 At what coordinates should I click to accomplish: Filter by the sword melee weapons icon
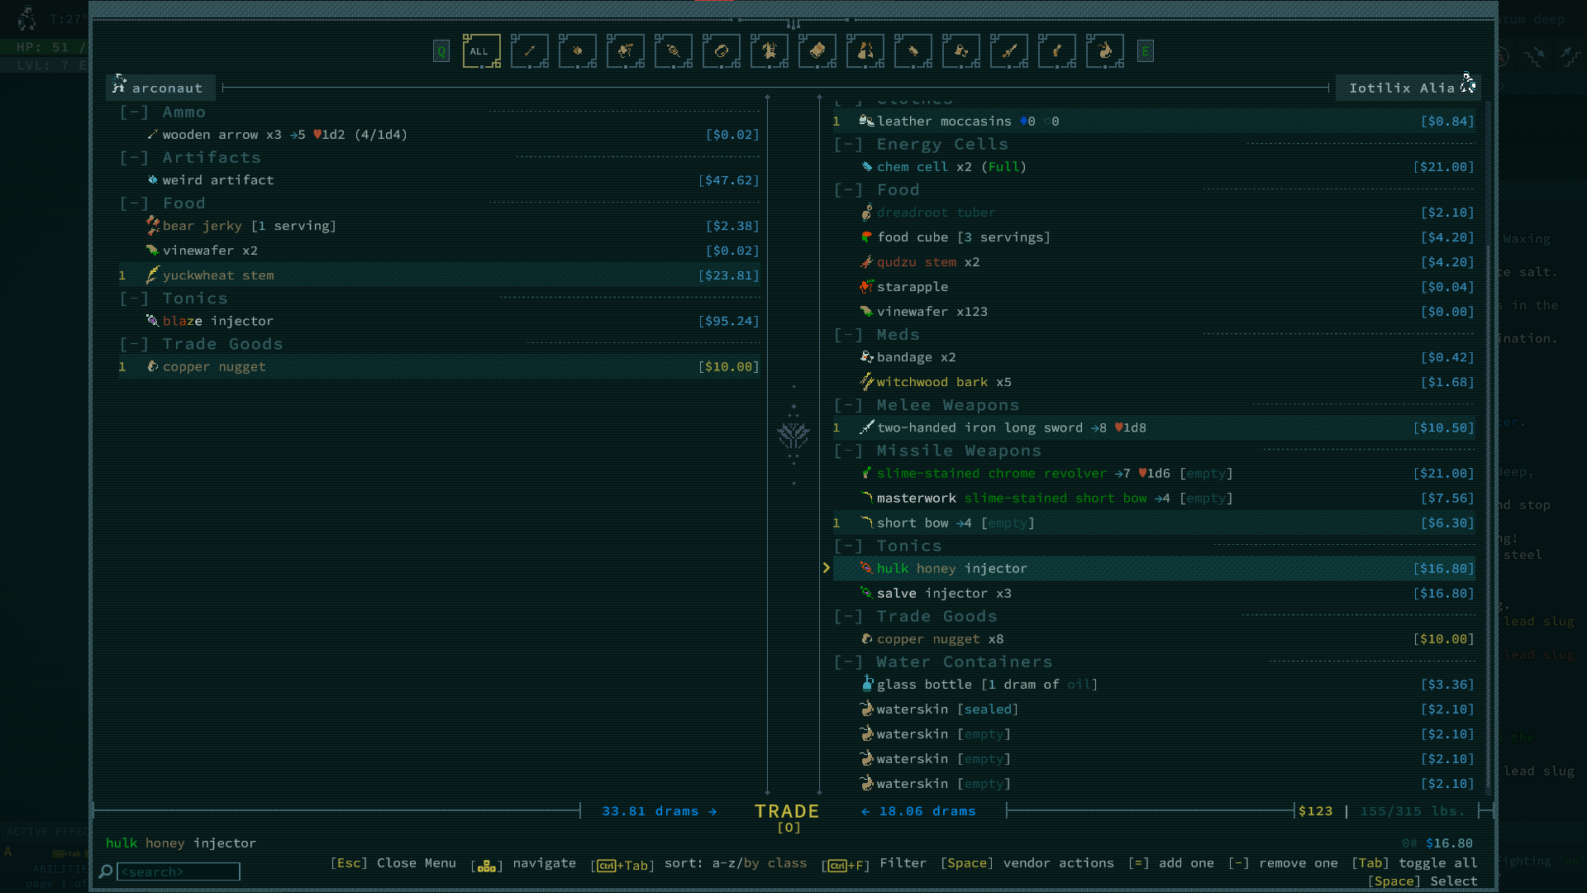pyautogui.click(x=1008, y=51)
